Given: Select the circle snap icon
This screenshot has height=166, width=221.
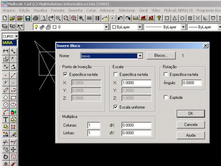Looking at the screenshot, I should (x=182, y=18).
